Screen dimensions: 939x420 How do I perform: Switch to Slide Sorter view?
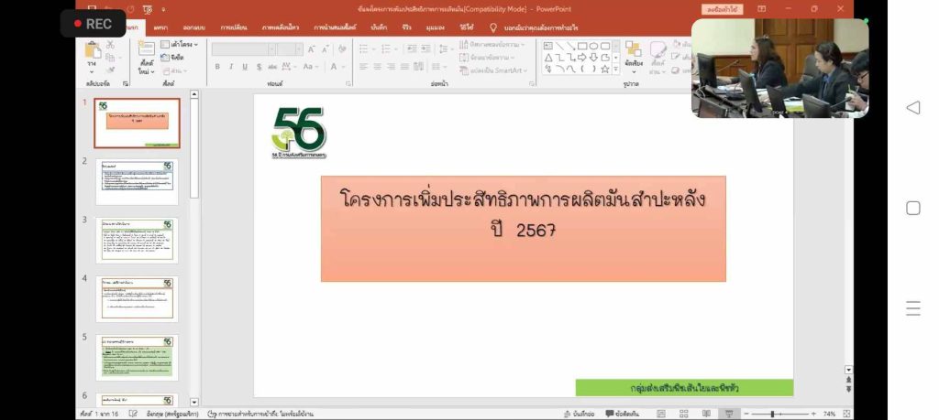(x=684, y=414)
